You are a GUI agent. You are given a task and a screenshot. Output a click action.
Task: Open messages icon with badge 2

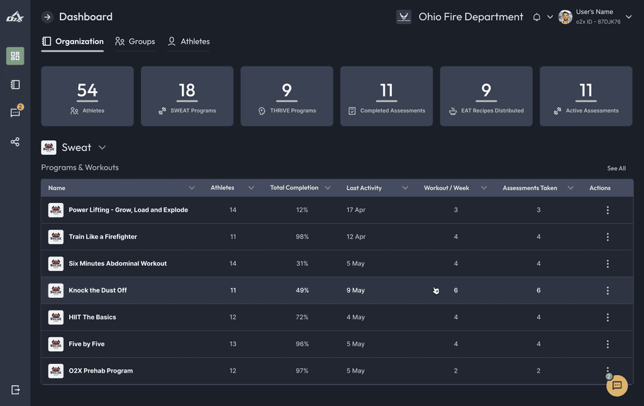[16, 112]
